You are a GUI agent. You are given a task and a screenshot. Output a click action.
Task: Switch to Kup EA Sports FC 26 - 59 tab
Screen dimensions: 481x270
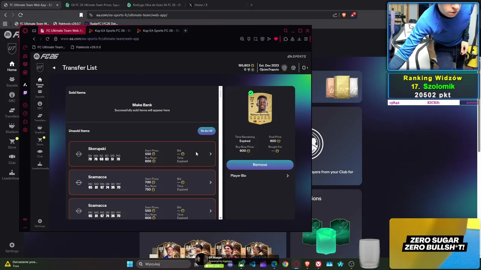(x=110, y=31)
